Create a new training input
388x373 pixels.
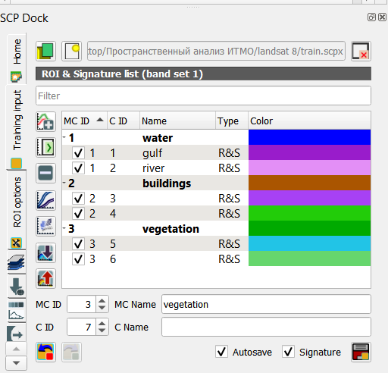72,51
